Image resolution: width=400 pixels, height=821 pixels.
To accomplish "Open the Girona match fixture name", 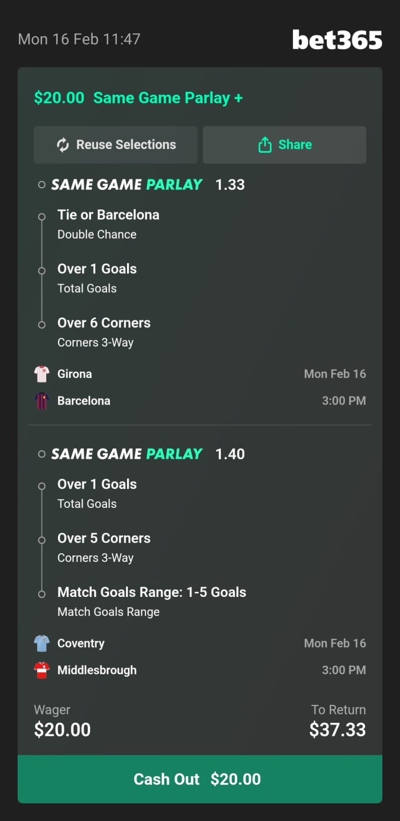I will point(75,374).
